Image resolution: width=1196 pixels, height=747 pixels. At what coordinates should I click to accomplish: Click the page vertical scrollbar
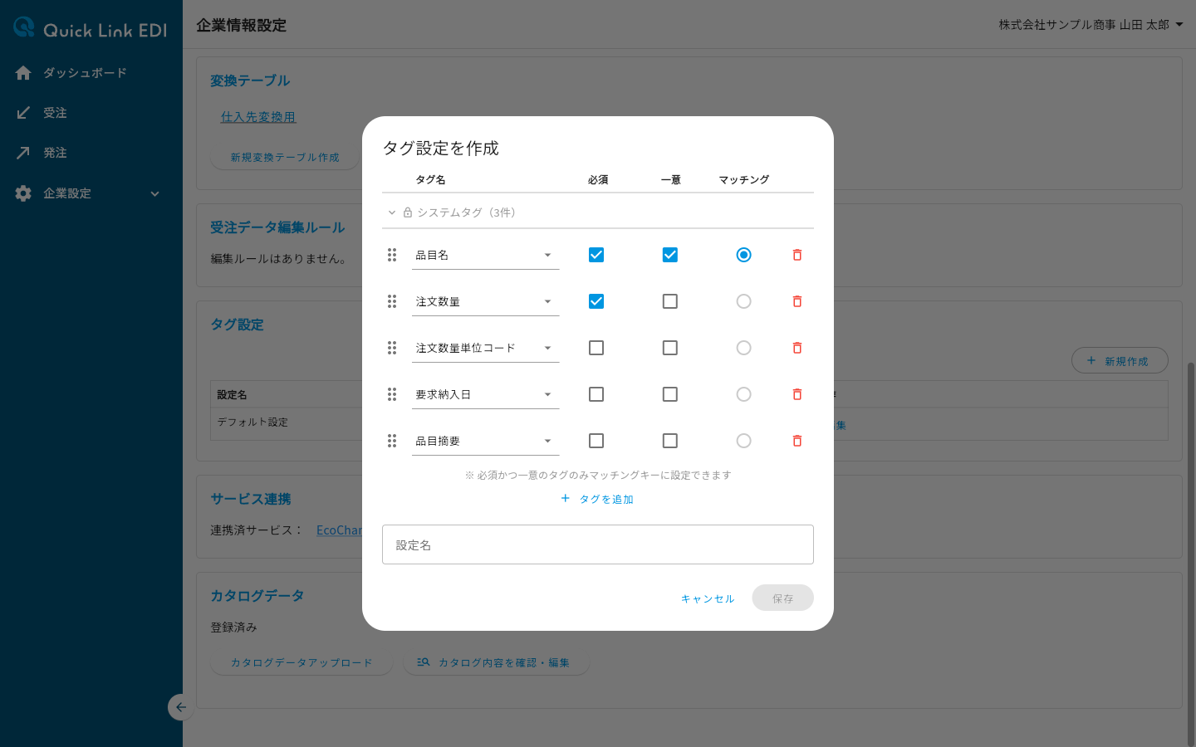pyautogui.click(x=1192, y=554)
